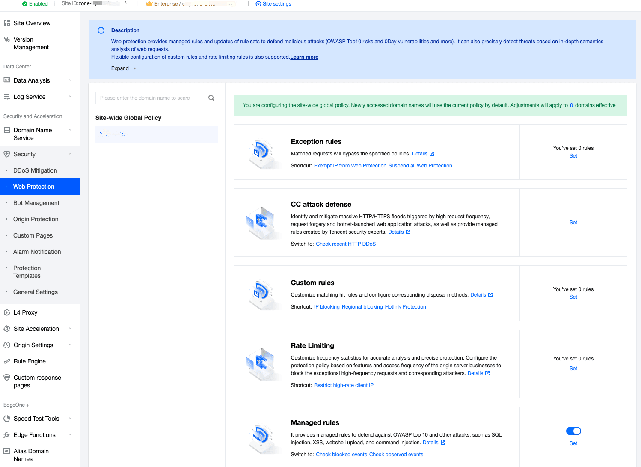Focus the domain name search field

coord(157,98)
